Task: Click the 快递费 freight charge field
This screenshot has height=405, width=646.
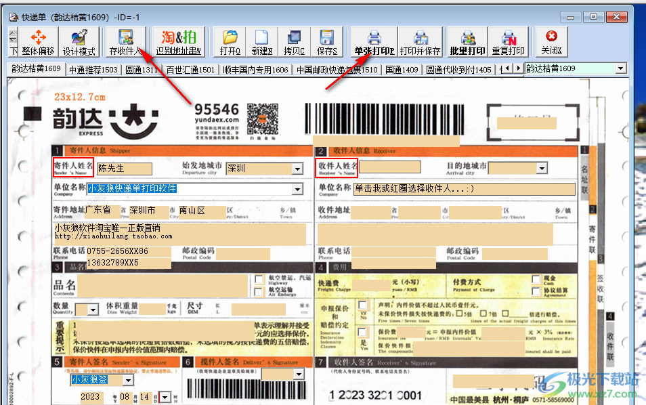Action: [x=371, y=285]
